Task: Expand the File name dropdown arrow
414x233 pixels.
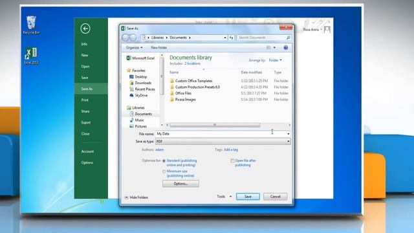Action: pos(288,134)
